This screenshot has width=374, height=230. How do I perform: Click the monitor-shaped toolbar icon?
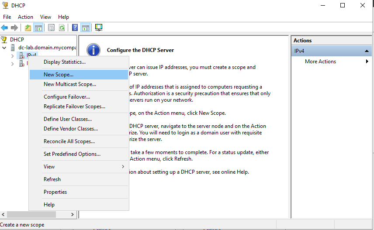[99, 27]
